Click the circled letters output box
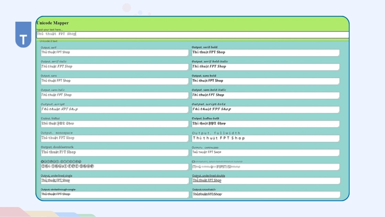The width and height of the screenshot is (385, 217). pos(114,167)
